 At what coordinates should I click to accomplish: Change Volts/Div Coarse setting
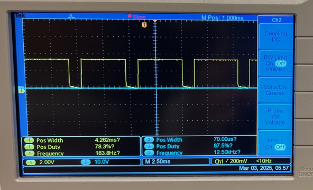pos(275,90)
